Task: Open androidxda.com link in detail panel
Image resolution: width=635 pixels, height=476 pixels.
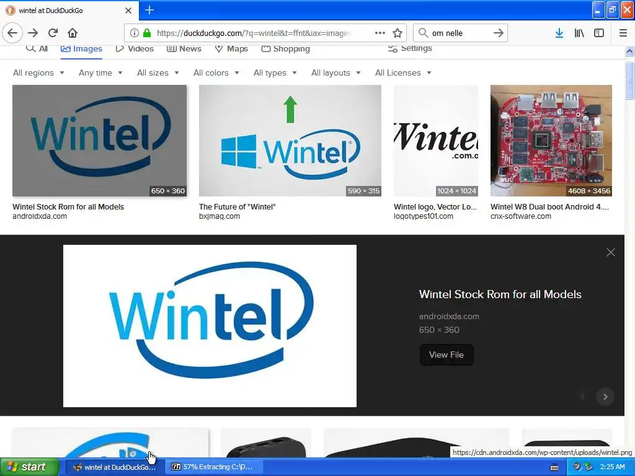Action: [x=449, y=317]
